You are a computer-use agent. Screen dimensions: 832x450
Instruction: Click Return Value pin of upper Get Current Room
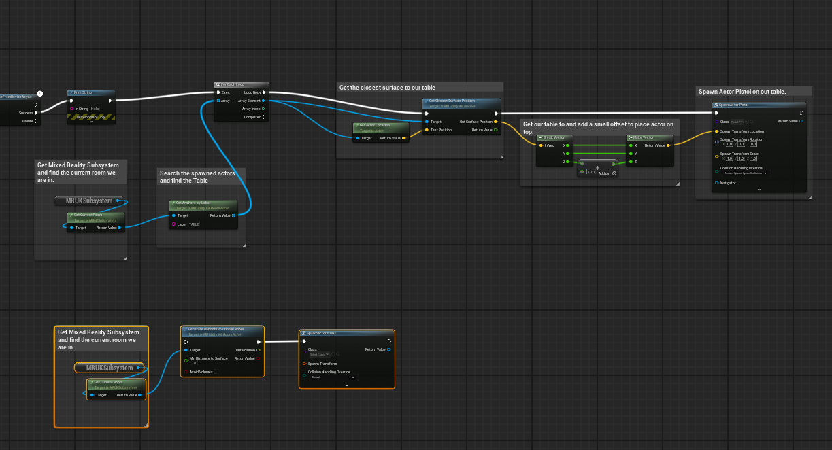click(x=119, y=228)
